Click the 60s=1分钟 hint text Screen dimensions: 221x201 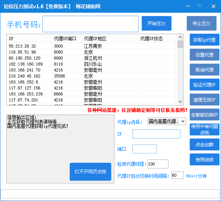pos(196,176)
